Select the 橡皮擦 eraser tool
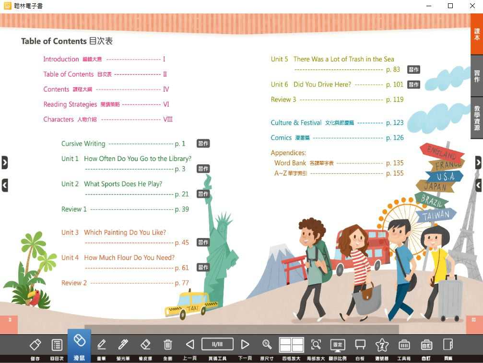The width and height of the screenshot is (483, 363). point(145,344)
